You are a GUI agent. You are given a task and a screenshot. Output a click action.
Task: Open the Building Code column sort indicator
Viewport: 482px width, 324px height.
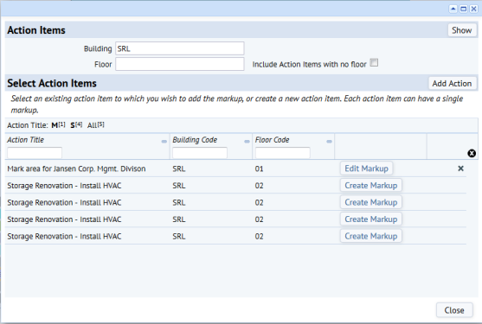[247, 142]
